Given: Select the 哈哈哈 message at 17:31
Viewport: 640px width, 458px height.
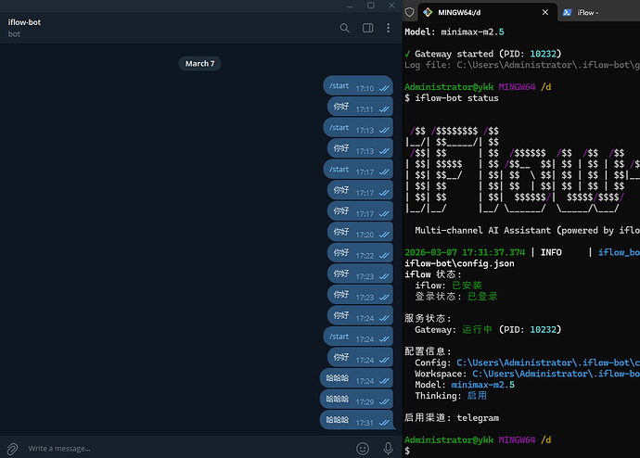Looking at the screenshot, I should tap(357, 420).
